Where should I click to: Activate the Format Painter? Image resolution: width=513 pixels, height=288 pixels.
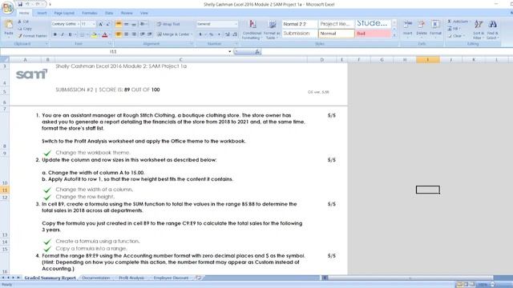pos(32,36)
